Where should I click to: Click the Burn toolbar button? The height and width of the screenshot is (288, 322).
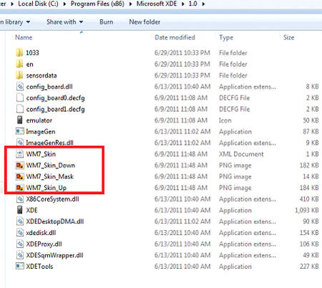(x=107, y=22)
